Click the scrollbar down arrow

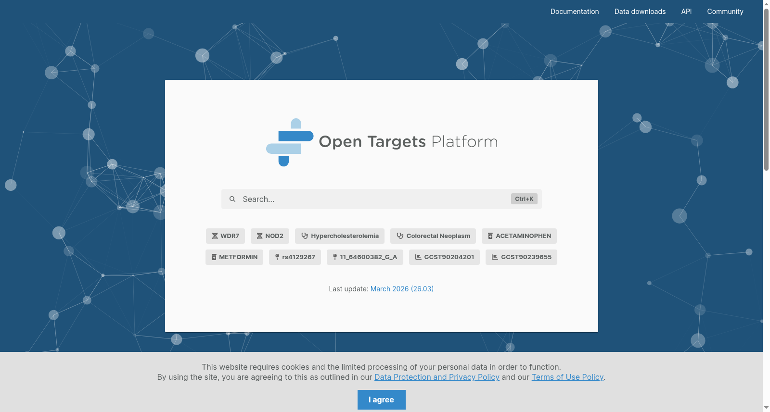[766, 408]
